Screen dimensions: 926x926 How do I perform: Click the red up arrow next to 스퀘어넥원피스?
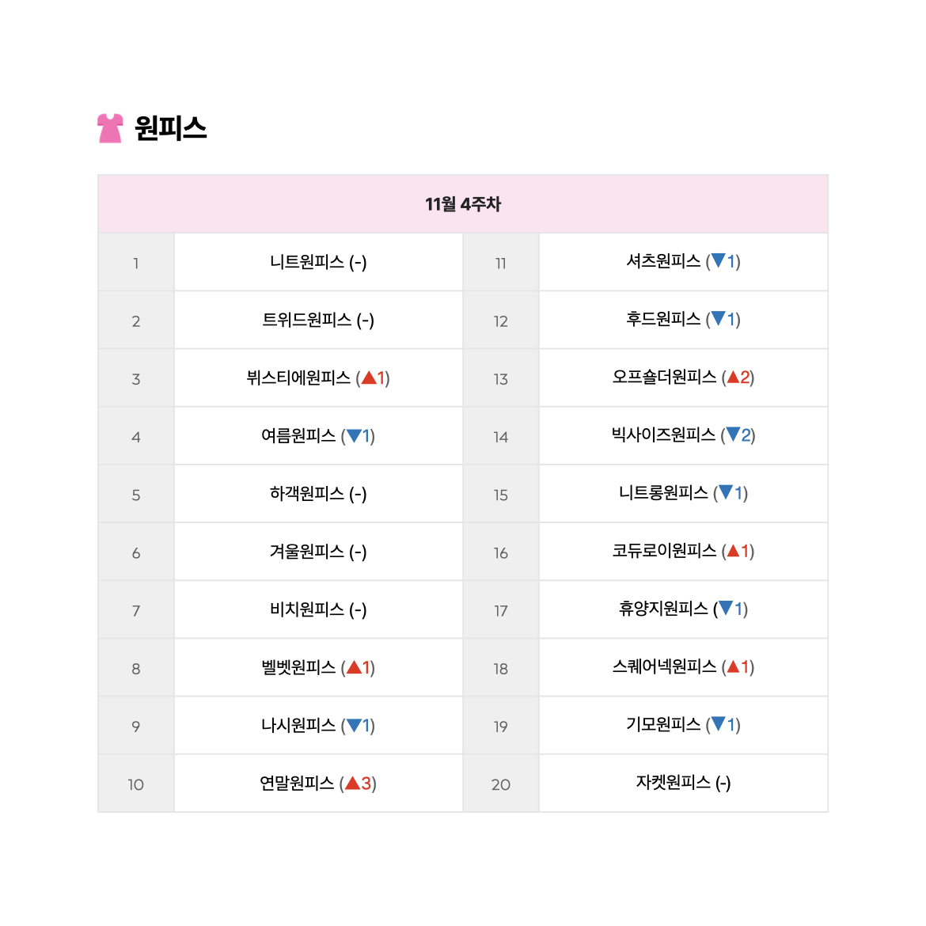point(734,666)
